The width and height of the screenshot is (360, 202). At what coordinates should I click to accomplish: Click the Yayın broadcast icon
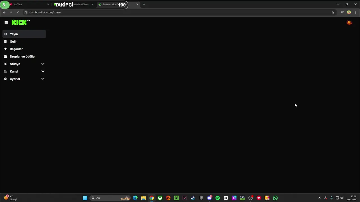5,34
